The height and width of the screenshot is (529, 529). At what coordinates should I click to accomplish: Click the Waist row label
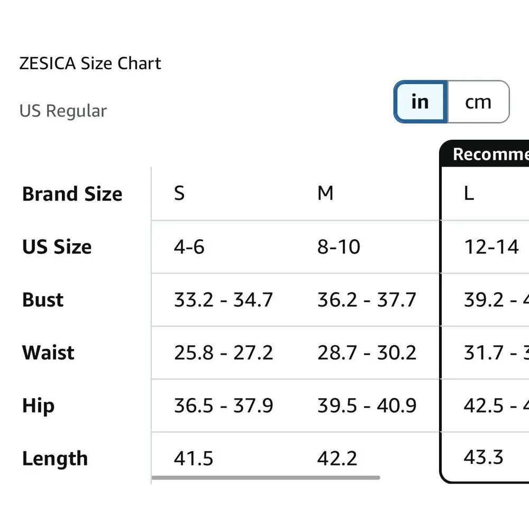[x=48, y=352]
